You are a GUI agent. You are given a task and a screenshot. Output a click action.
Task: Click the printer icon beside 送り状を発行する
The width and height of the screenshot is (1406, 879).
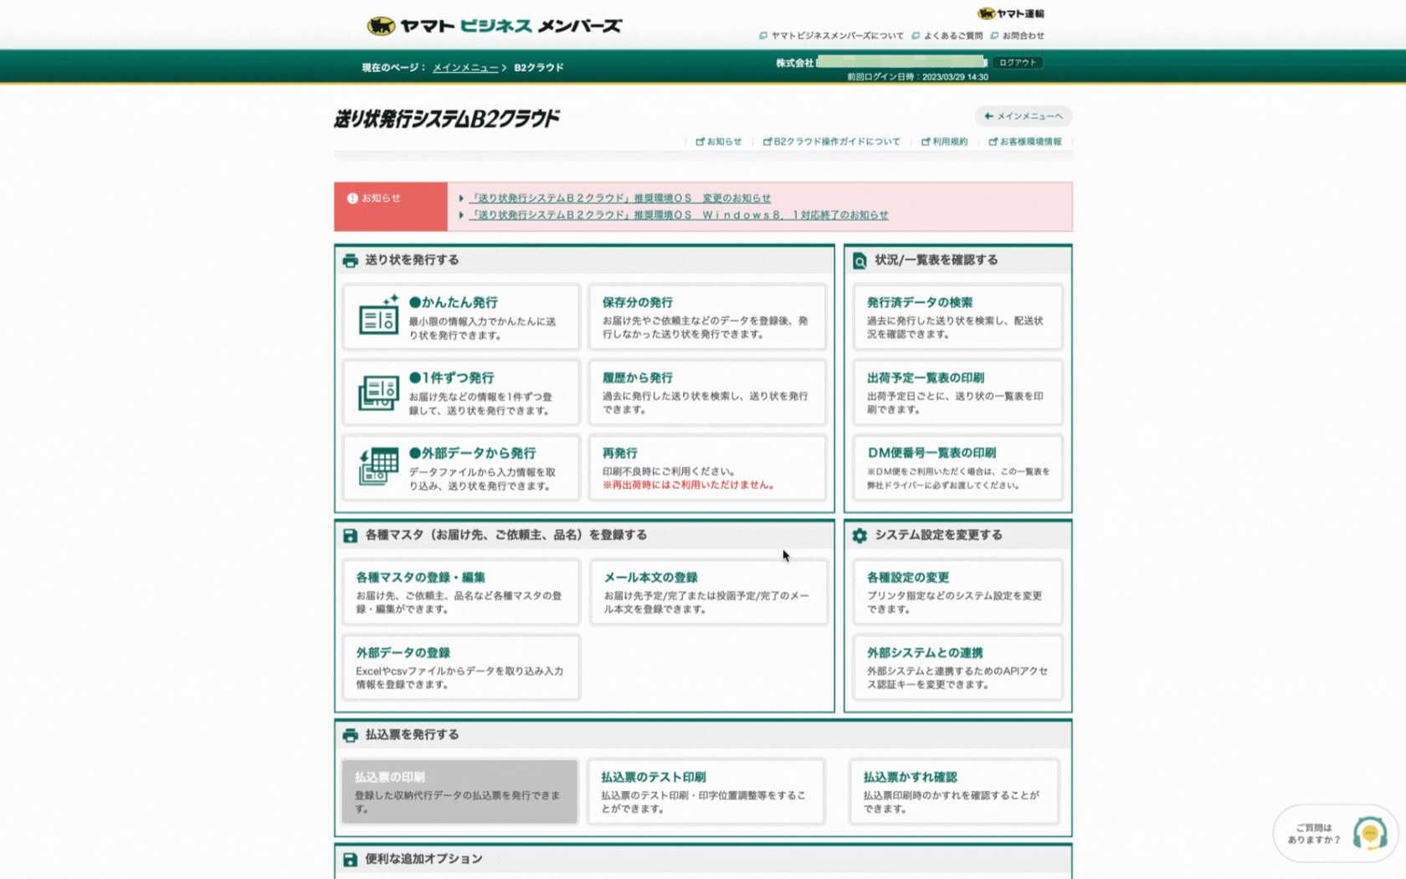tap(350, 260)
